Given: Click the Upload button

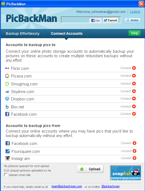Looking at the screenshot, I should 90,169.
